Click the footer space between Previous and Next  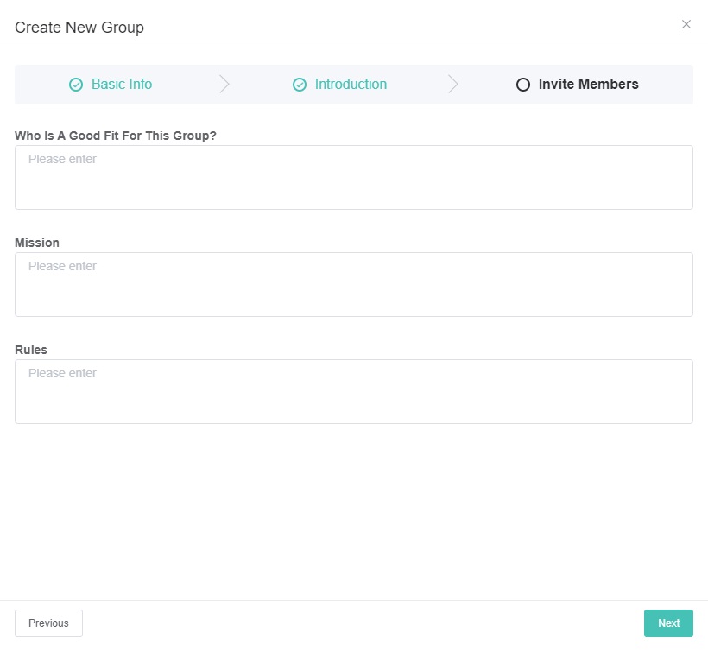click(363, 623)
